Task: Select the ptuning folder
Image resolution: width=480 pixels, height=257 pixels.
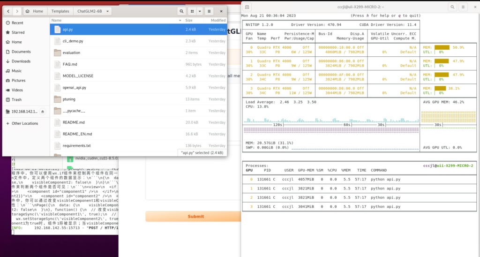Action: point(138,99)
